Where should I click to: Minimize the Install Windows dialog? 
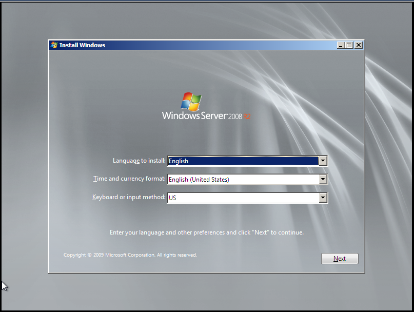(341, 45)
